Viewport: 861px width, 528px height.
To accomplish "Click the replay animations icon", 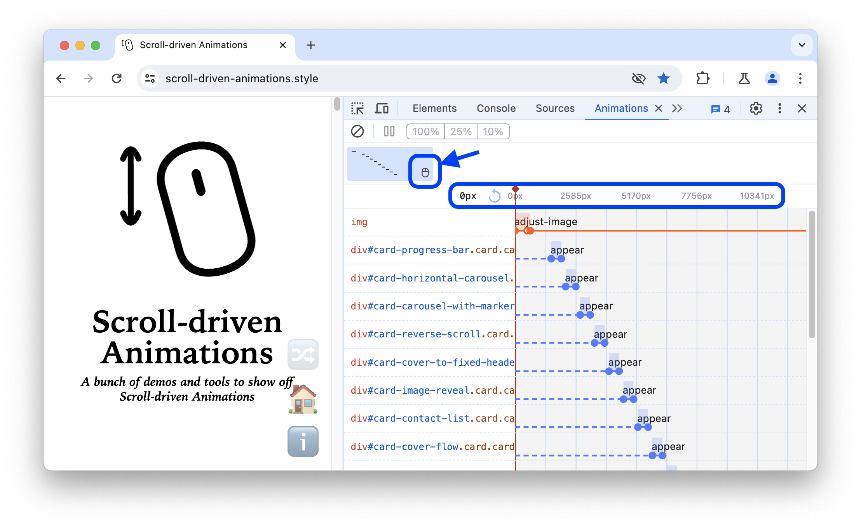I will [495, 195].
